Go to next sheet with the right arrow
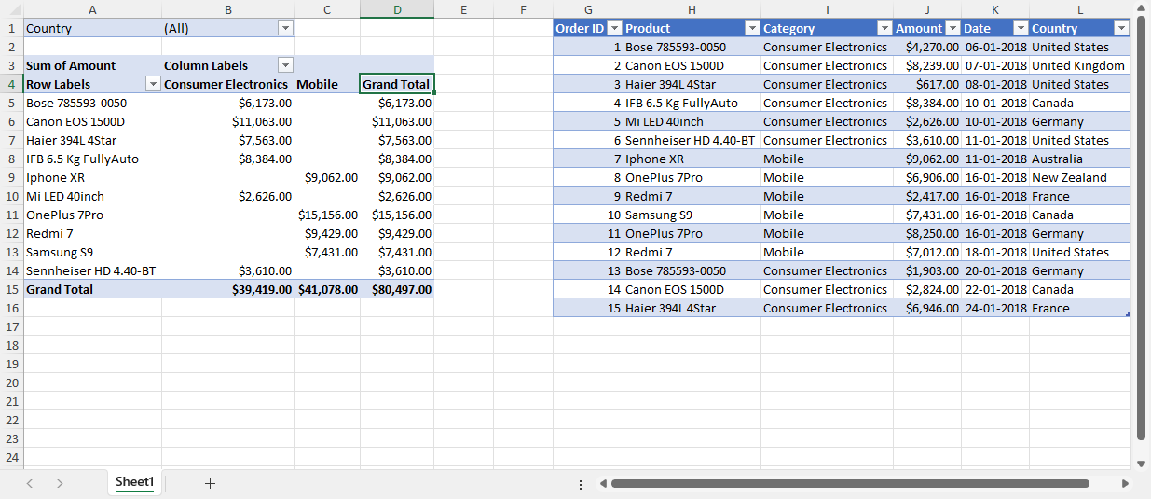Screen dimensions: 1151x499 60,483
